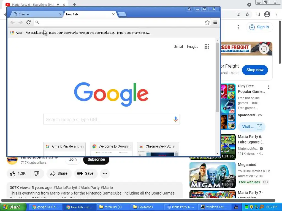Image resolution: width=282 pixels, height=211 pixels.
Task: Mute the Mario Party 6 tab audio
Action: pos(58,5)
